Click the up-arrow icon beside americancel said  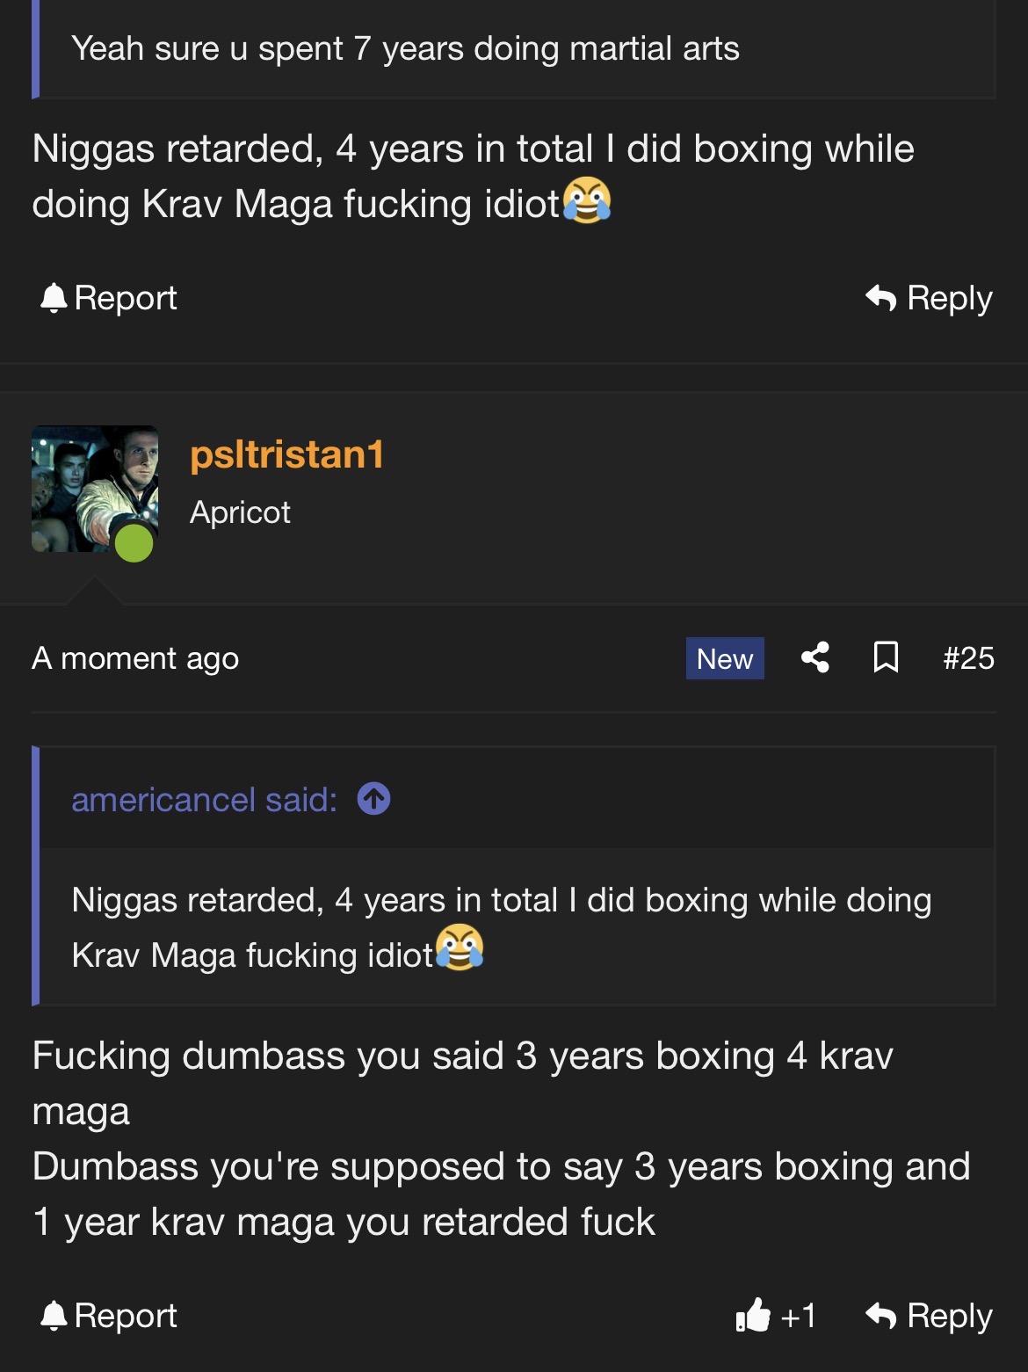pos(373,799)
